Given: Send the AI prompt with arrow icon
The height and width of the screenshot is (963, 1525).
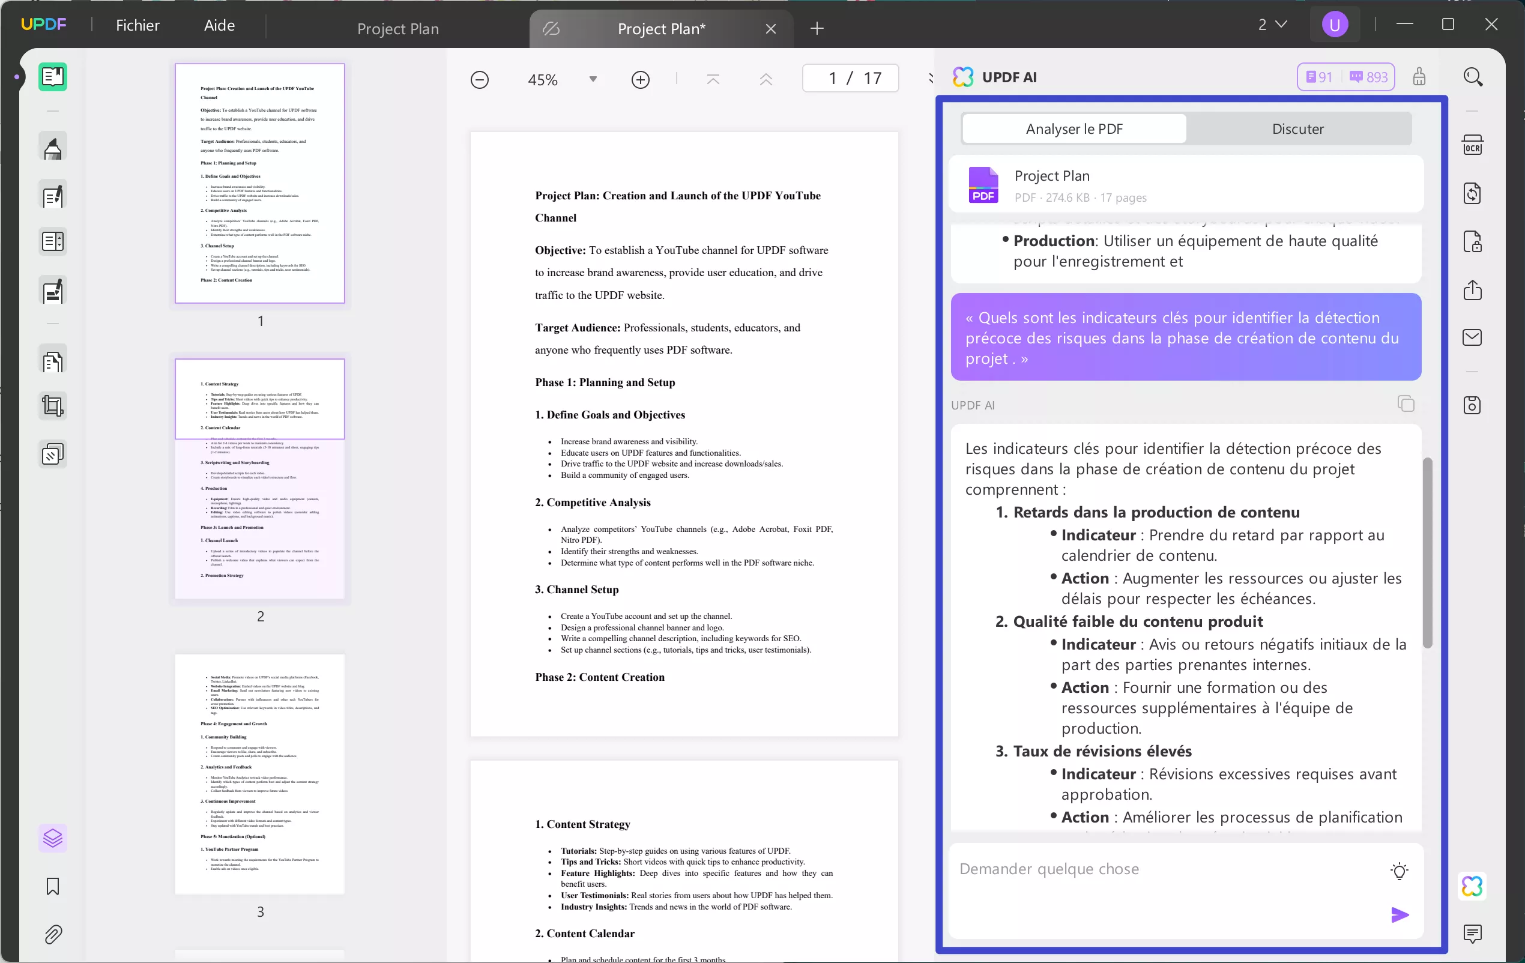Looking at the screenshot, I should [x=1399, y=914].
